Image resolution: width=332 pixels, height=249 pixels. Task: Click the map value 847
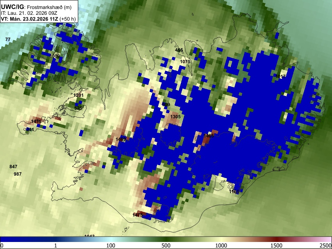tap(13, 167)
